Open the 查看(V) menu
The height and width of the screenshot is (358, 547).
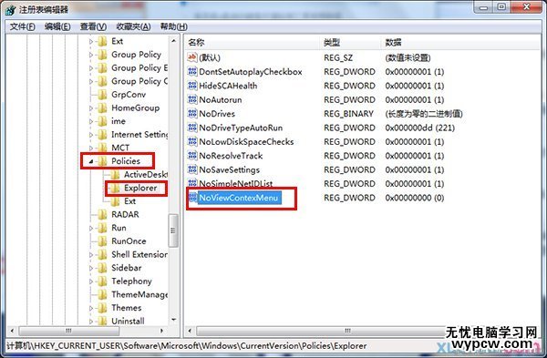pyautogui.click(x=93, y=26)
